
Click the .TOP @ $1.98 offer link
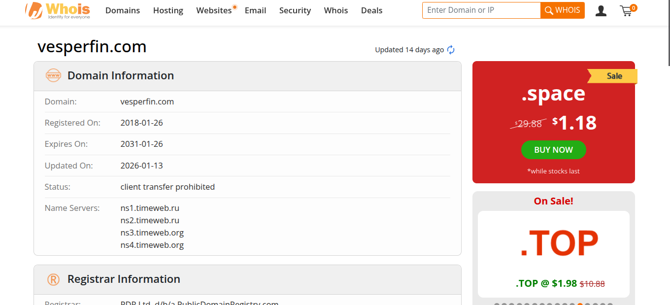(x=546, y=283)
